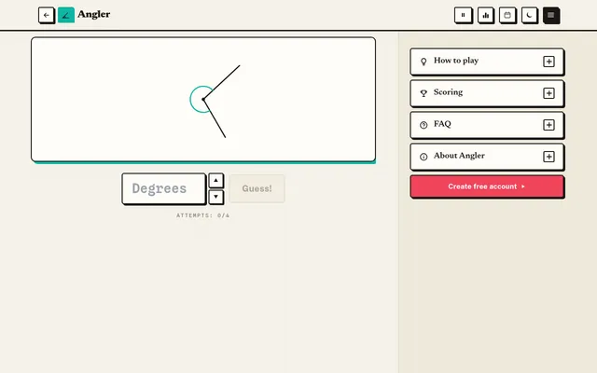597x373 pixels.
Task: Click the Create free account button
Action: pos(487,186)
